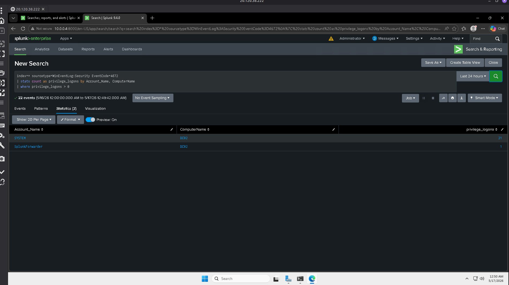This screenshot has width=509, height=285.
Task: Go to the Analytics nav item
Action: tap(42, 49)
